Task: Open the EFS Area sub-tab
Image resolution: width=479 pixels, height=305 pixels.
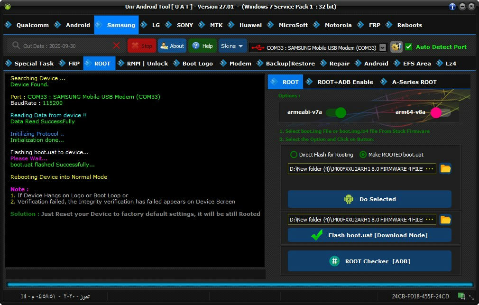Action: pos(413,64)
